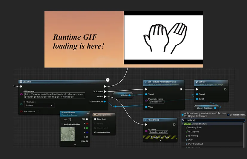Click the Final Color pin on M_GifWidgetBrush
Viewport: 247px width, 159px height.
click(95, 119)
